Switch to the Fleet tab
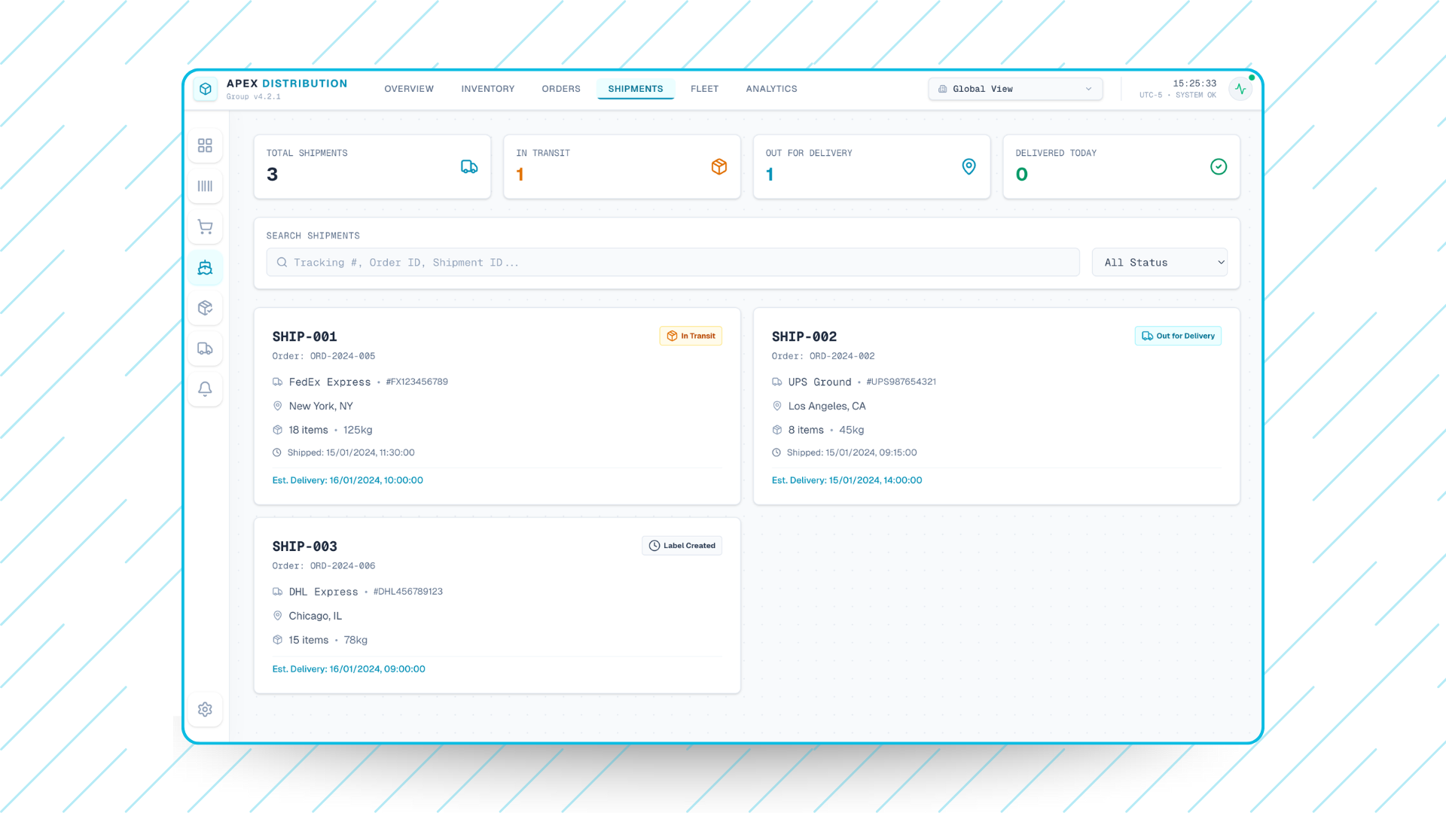Viewport: 1446px width, 813px height. (x=704, y=89)
